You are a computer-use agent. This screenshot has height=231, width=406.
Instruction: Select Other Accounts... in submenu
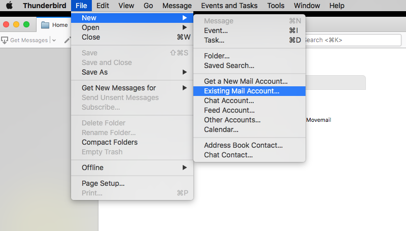(249, 120)
